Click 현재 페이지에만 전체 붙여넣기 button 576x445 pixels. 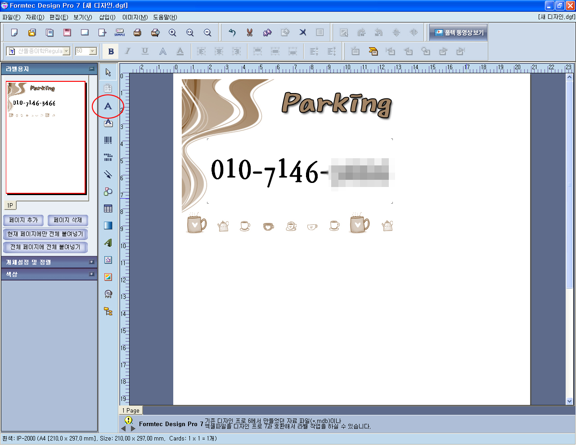point(45,234)
